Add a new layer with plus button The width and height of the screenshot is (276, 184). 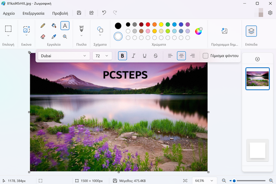(x=257, y=59)
